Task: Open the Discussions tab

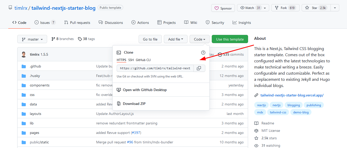Action: click(x=111, y=23)
